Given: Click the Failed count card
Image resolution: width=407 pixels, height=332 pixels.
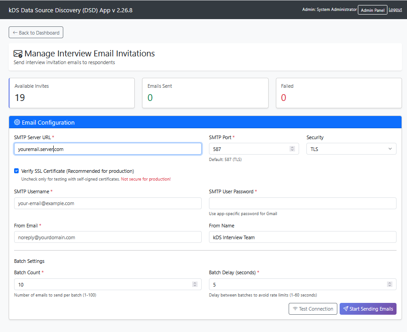Looking at the screenshot, I should point(339,93).
